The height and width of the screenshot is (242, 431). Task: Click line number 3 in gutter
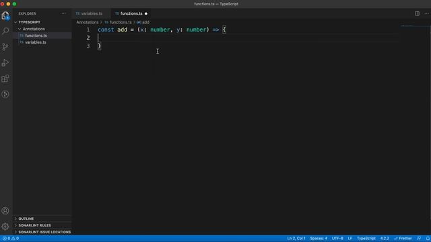88,46
